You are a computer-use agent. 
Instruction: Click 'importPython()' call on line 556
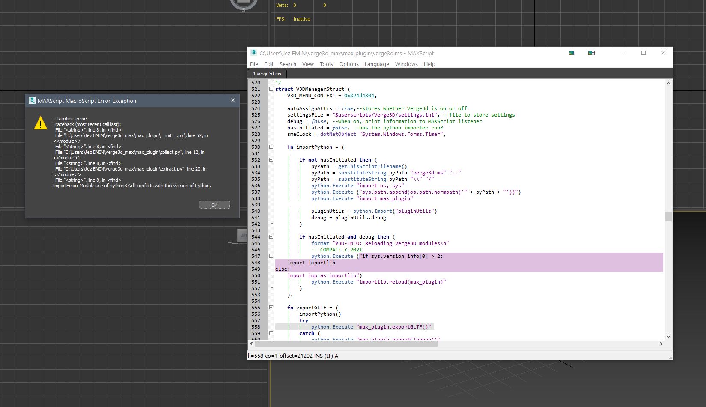point(320,314)
